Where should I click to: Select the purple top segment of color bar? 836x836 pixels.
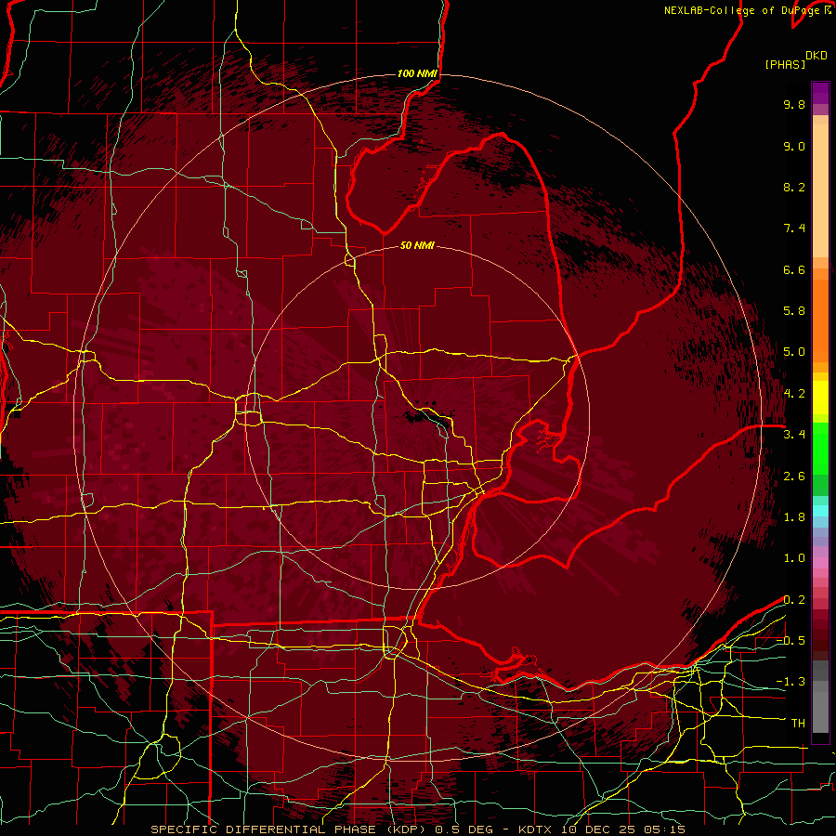pos(820,93)
